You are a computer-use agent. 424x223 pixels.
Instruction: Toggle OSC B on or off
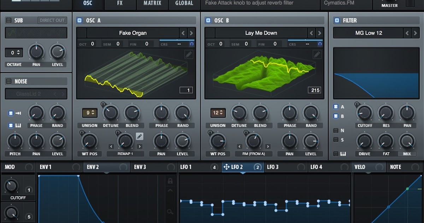(x=208, y=21)
